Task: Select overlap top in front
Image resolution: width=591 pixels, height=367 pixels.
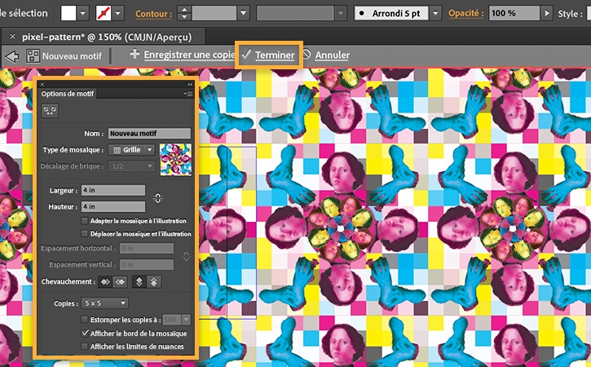Action: coord(139,281)
